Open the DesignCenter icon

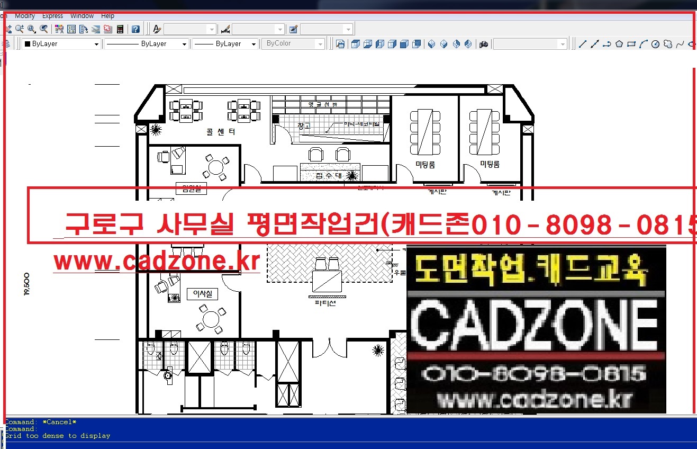72,29
